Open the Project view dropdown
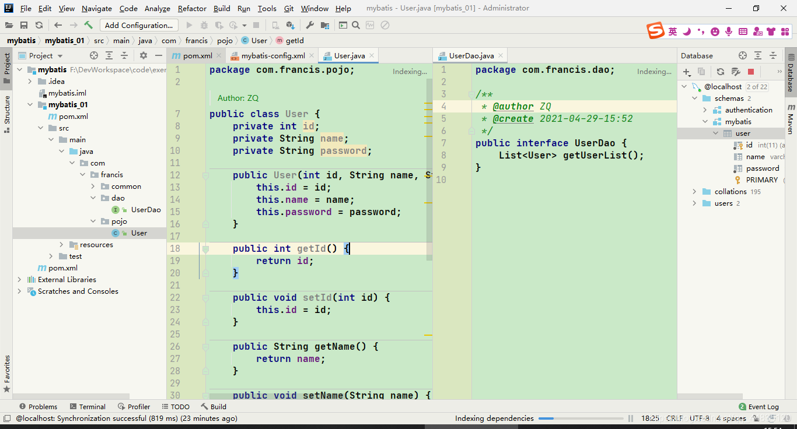Screen dimensions: 797x429 (x=41, y=55)
